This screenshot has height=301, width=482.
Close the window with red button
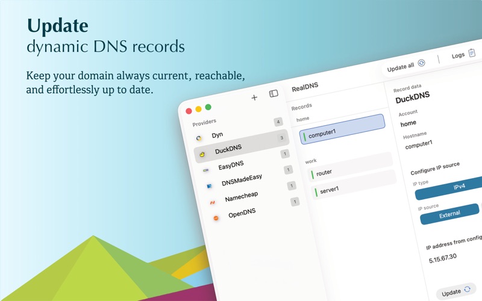(x=189, y=111)
